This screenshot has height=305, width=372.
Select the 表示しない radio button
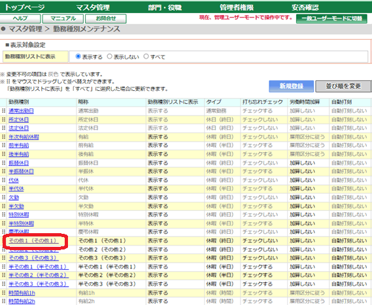coord(109,56)
